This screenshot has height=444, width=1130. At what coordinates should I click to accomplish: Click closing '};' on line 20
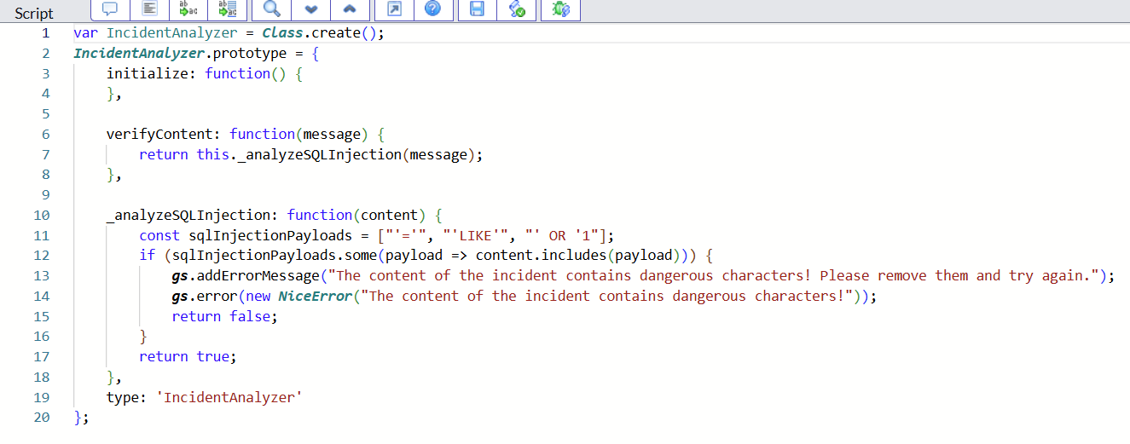pos(81,418)
